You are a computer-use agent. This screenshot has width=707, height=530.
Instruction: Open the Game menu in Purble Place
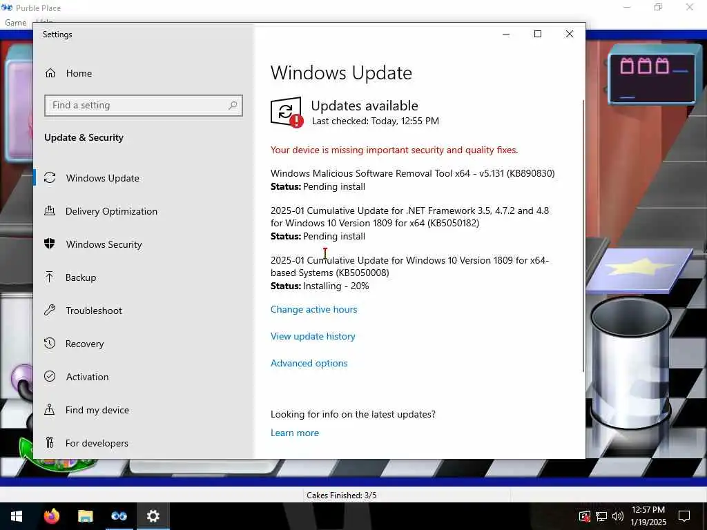(x=15, y=23)
